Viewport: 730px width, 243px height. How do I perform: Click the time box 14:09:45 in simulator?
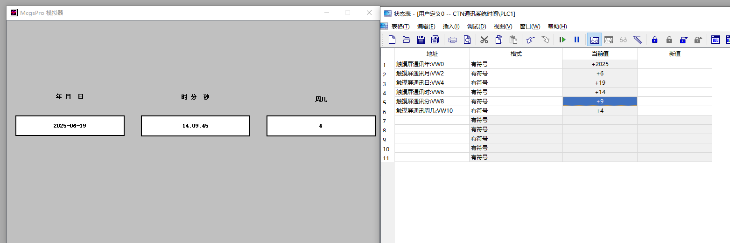[x=196, y=126]
